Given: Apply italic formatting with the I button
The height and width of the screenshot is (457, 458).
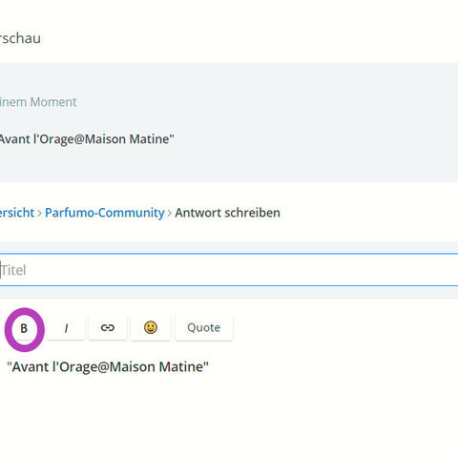Looking at the screenshot, I should pyautogui.click(x=66, y=328).
